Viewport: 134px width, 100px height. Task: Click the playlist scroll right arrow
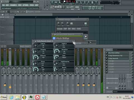point(129,15)
